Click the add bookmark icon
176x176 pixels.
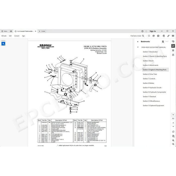click(163, 42)
